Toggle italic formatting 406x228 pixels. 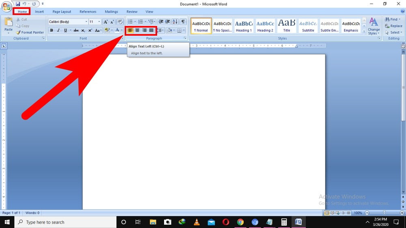pyautogui.click(x=58, y=30)
